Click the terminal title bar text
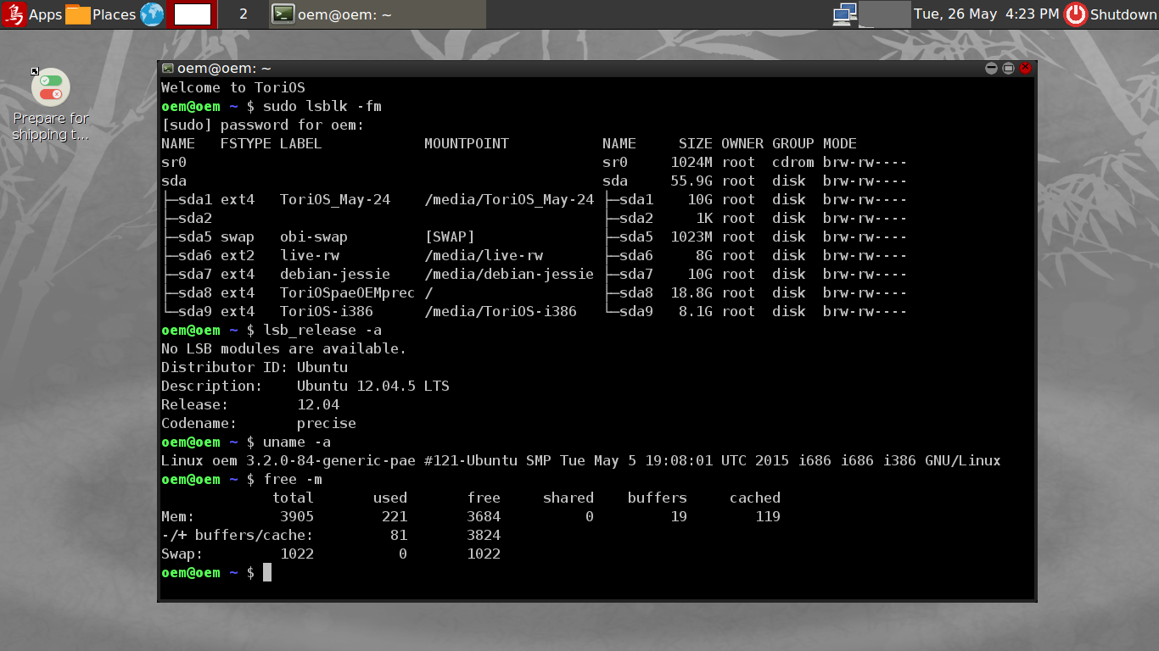Viewport: 1159px width, 651px height. pos(224,69)
